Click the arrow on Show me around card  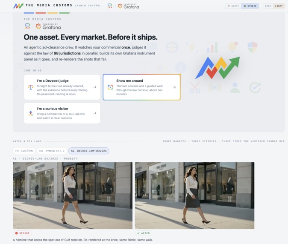pos(174,87)
